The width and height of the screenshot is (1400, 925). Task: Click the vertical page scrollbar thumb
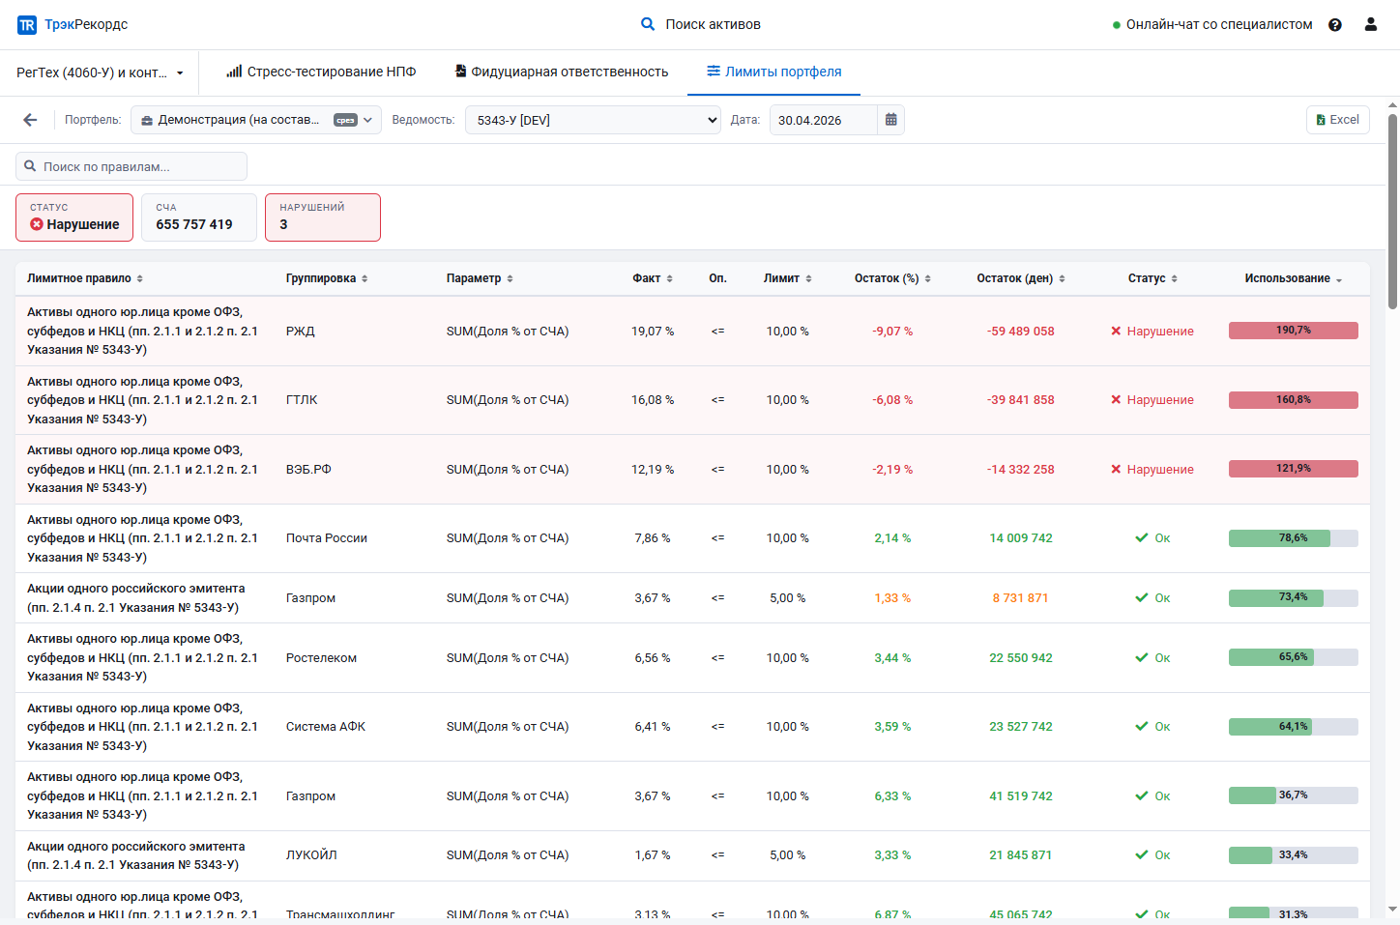pos(1392,211)
